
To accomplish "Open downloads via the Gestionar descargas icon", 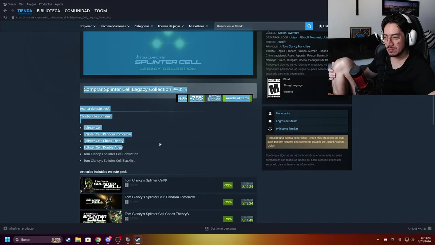I will point(206,229).
